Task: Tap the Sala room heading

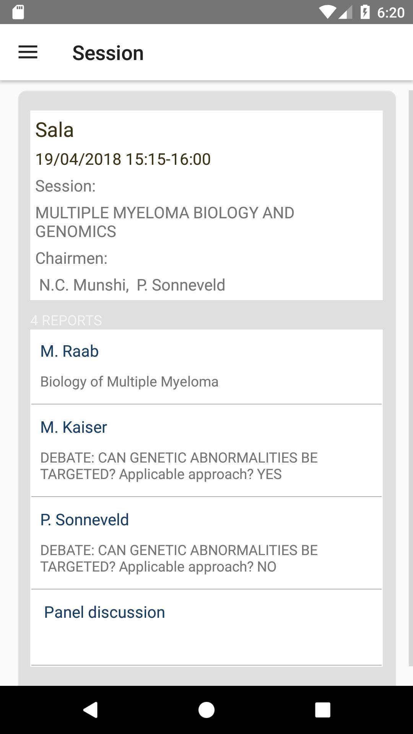Action: 54,130
